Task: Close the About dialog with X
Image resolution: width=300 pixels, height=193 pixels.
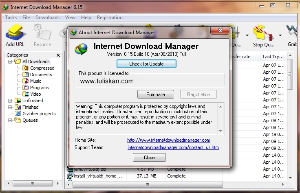Action: click(x=220, y=31)
